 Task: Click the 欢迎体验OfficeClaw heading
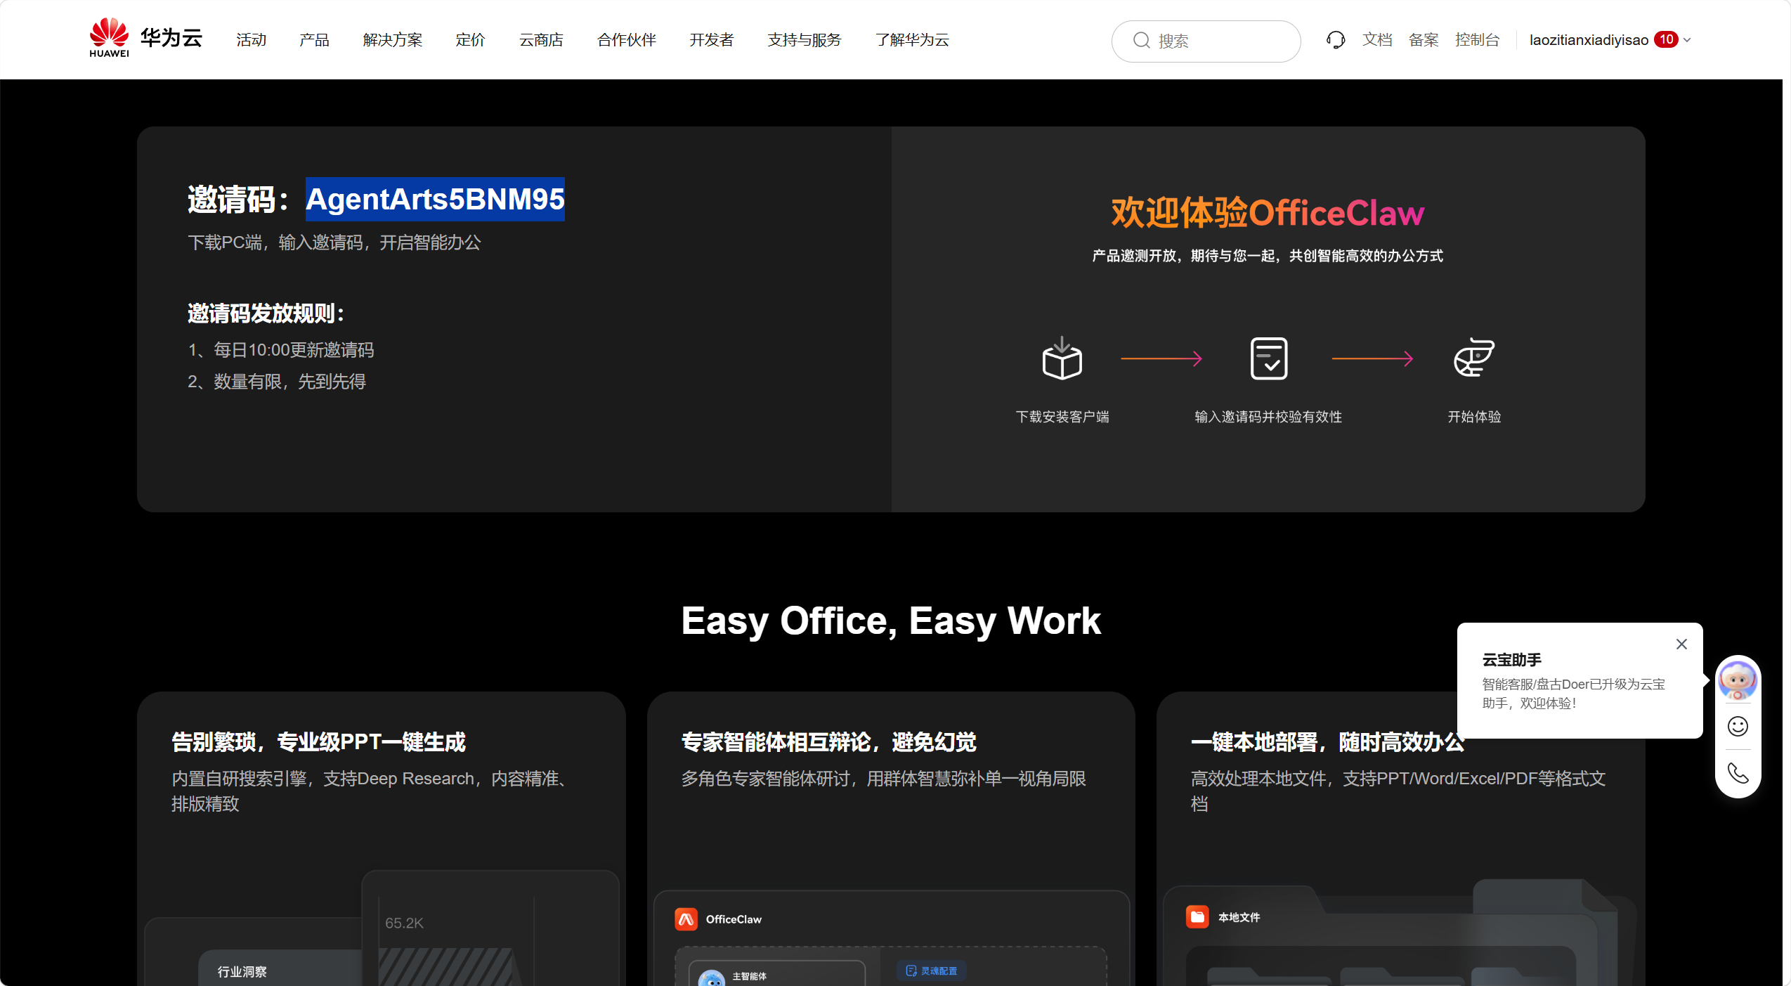tap(1268, 213)
